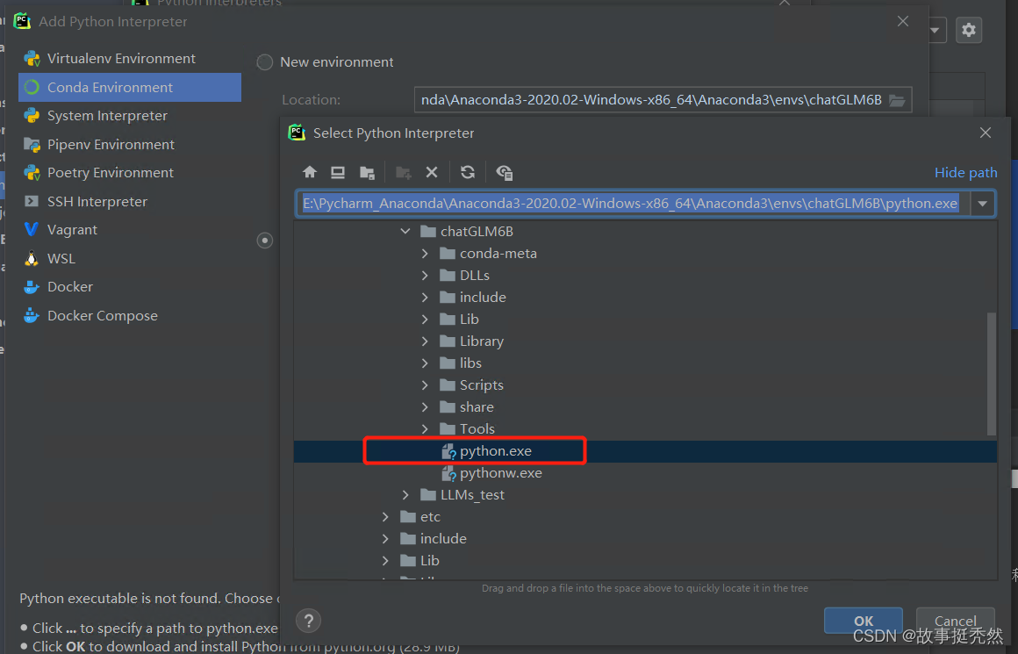Select Conda Environment in sidebar
This screenshot has width=1018, height=654.
point(130,87)
